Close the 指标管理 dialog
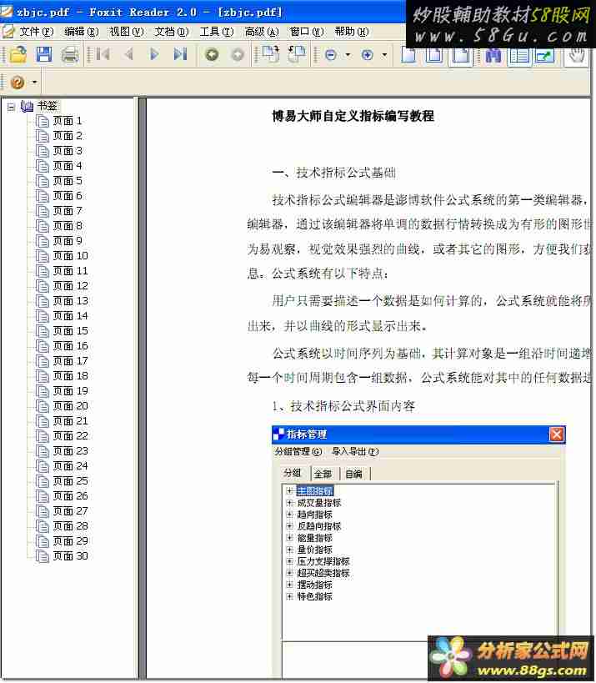Image resolution: width=596 pixels, height=683 pixels. (x=557, y=434)
